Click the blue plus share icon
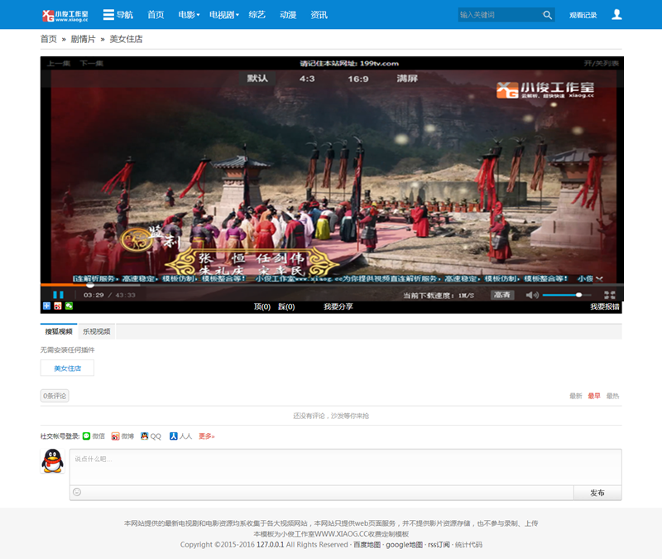The image size is (662, 559). point(46,306)
